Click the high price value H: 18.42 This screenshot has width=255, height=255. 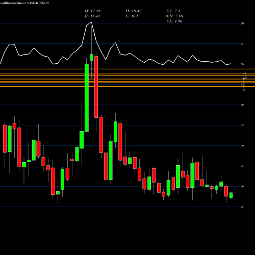pos(134,11)
